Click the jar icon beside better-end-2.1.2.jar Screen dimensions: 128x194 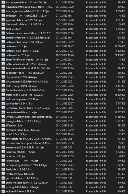pyautogui.click(x=3, y=46)
